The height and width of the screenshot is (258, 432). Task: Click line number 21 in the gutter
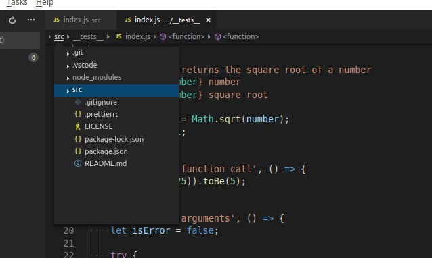point(68,243)
